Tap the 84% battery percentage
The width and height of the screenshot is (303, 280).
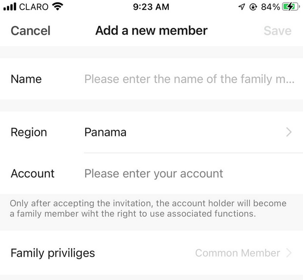pos(270,7)
